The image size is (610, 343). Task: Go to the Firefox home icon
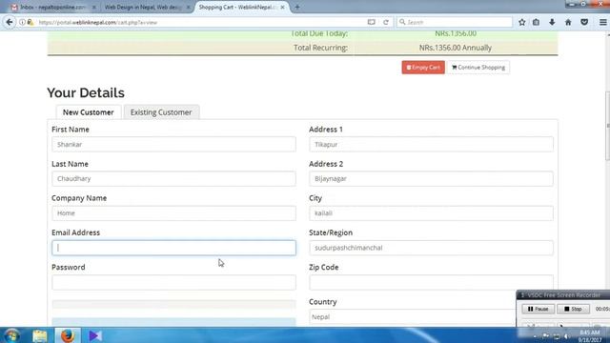(x=568, y=22)
